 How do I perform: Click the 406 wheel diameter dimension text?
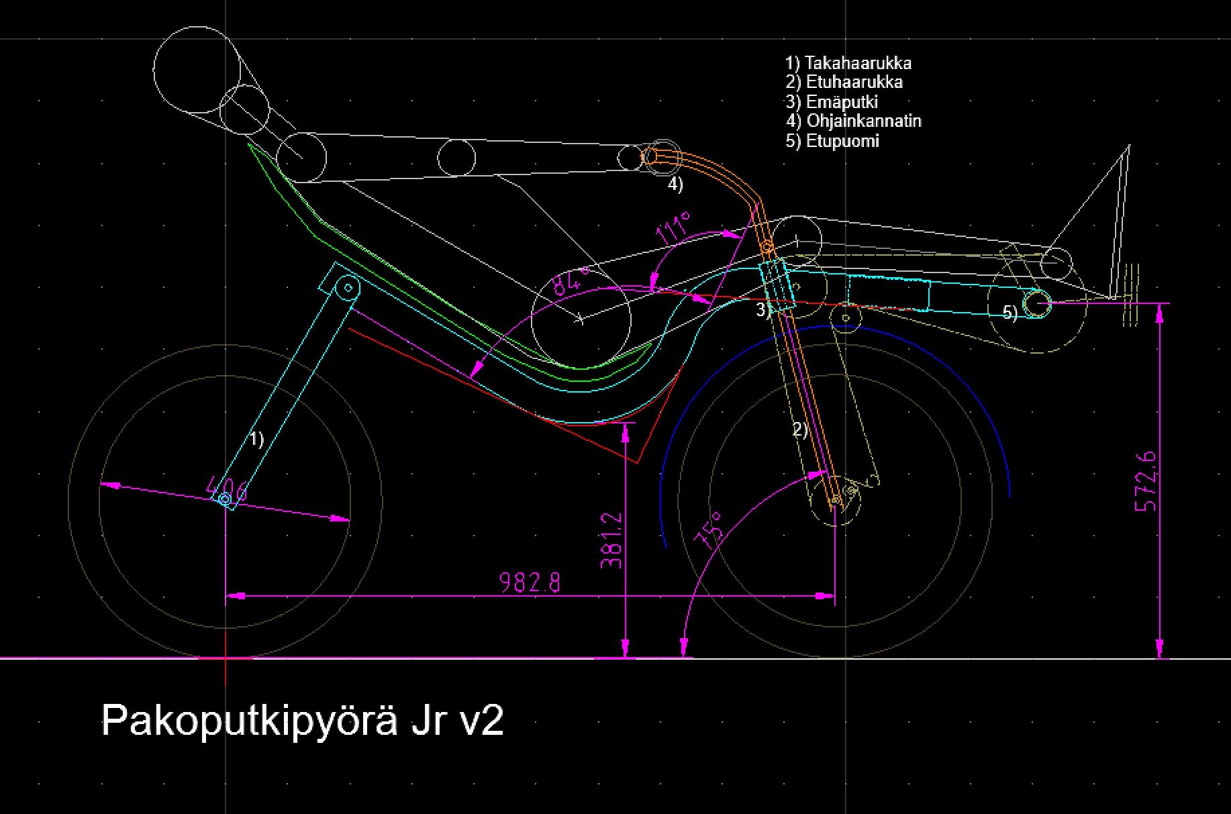coord(227,489)
